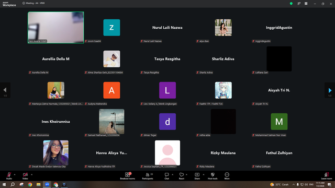Toggle the grid view layout icon

pos(306,4)
